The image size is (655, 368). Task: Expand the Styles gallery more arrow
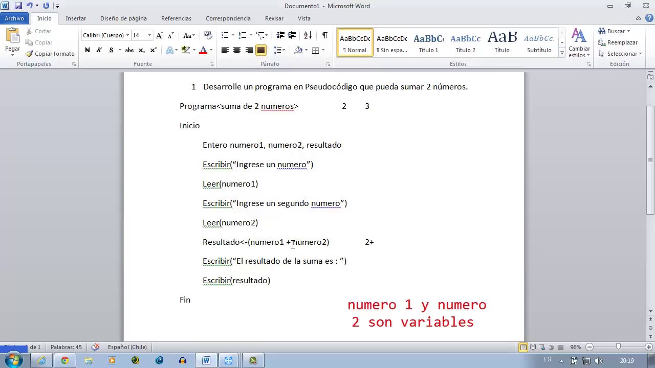[x=562, y=53]
